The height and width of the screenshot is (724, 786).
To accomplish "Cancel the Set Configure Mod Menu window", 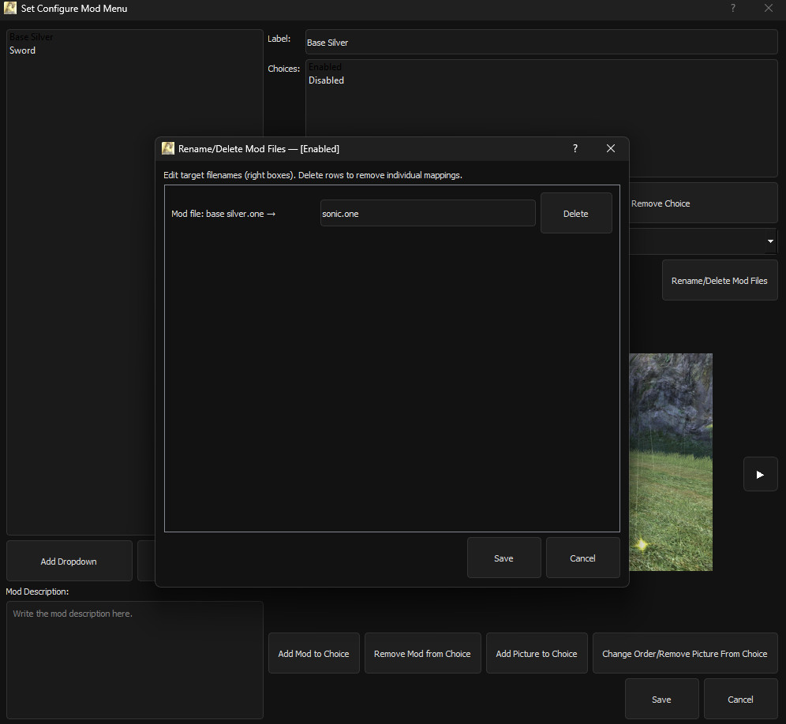I will (x=740, y=699).
